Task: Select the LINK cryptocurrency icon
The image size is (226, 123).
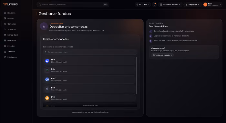Action: [47, 61]
